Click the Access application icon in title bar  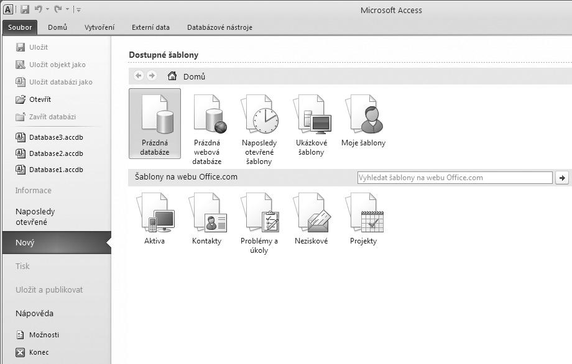click(x=8, y=9)
